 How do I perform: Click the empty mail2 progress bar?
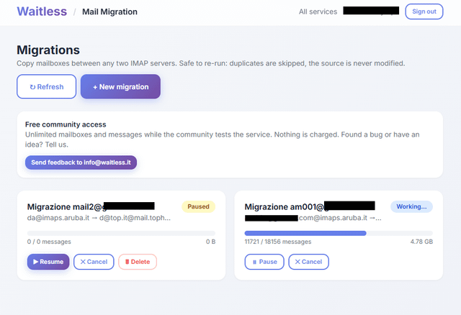point(121,234)
